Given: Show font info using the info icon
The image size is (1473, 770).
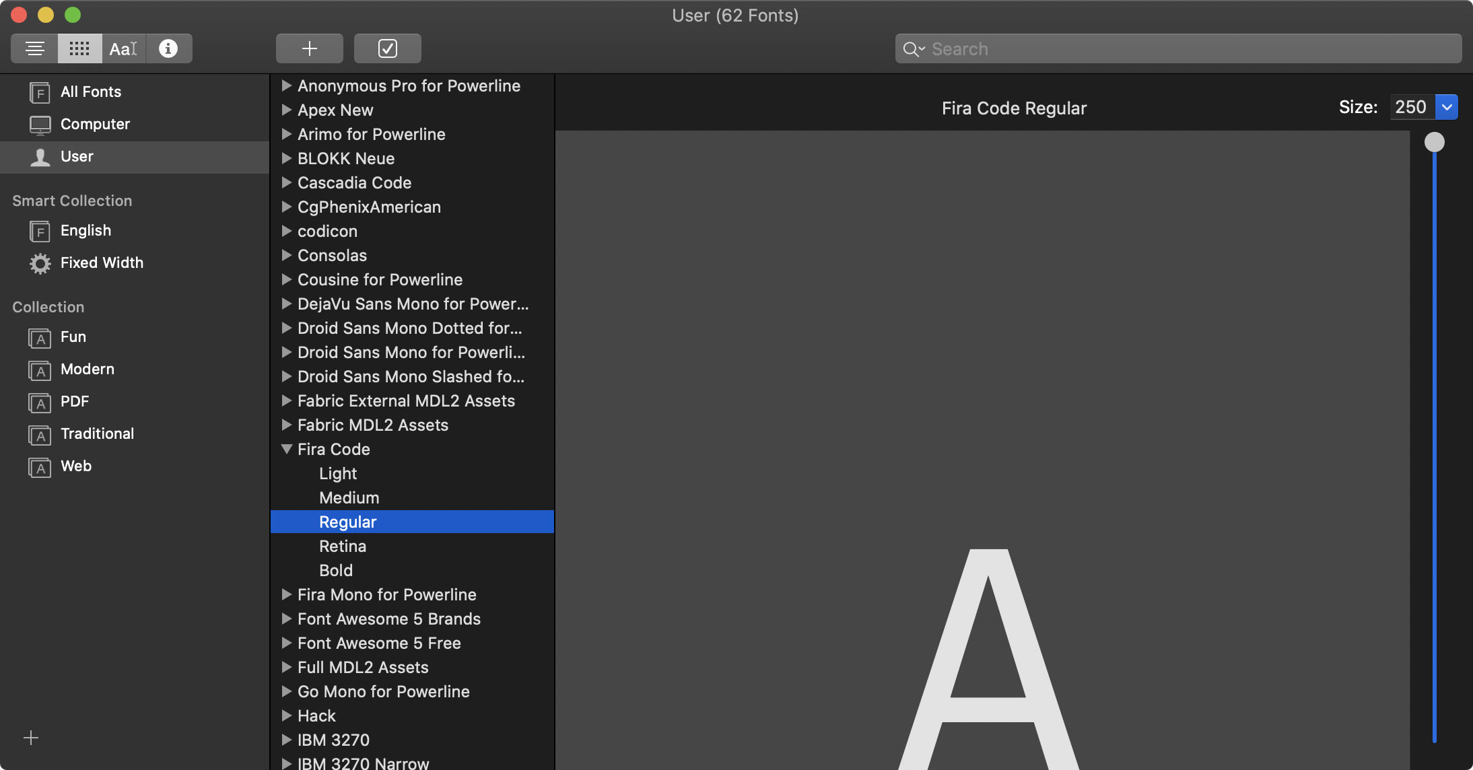Looking at the screenshot, I should [x=168, y=48].
